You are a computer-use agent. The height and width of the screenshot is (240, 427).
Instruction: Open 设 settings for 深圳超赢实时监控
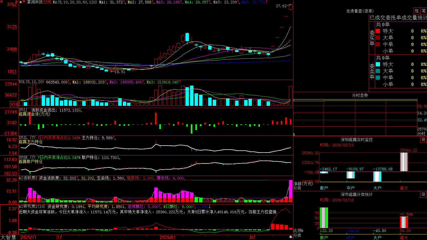(x=424, y=139)
